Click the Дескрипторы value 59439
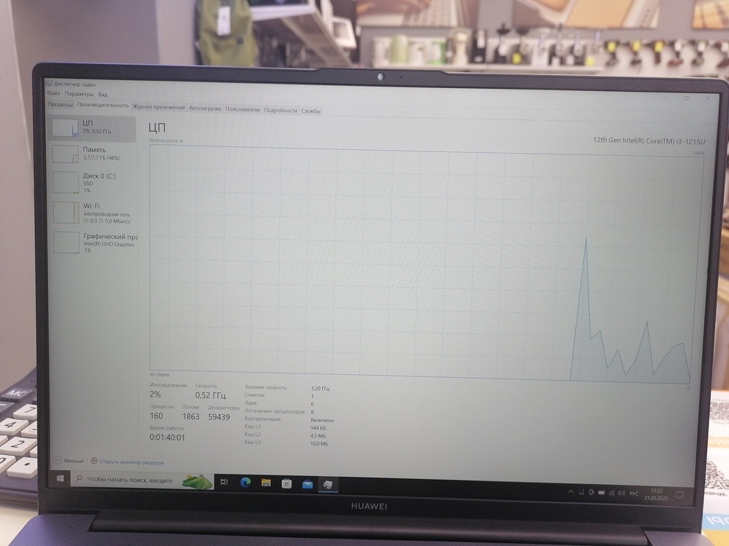Viewport: 729px width, 546px height. point(219,417)
